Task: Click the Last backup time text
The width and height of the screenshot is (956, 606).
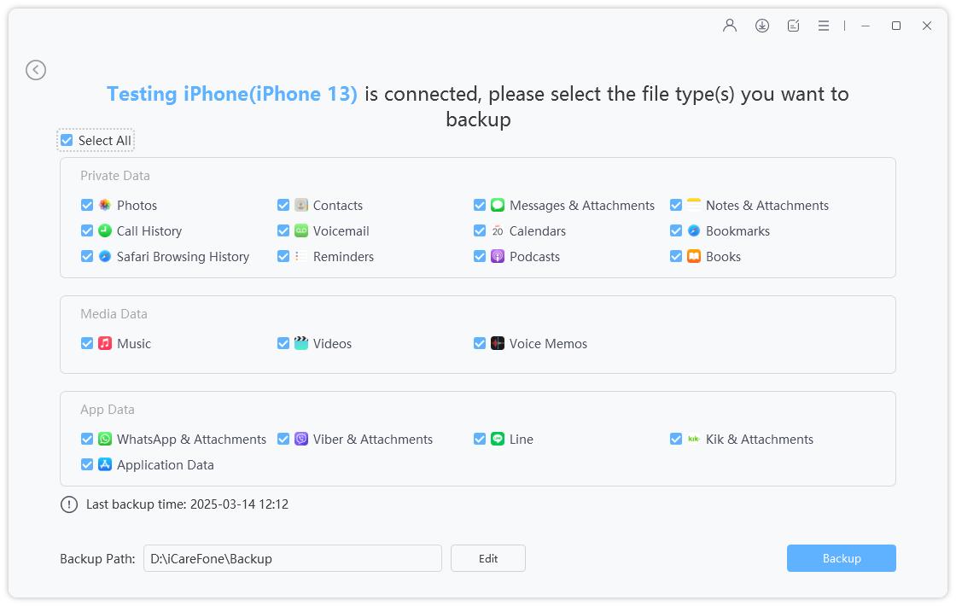Action: pyautogui.click(x=187, y=504)
